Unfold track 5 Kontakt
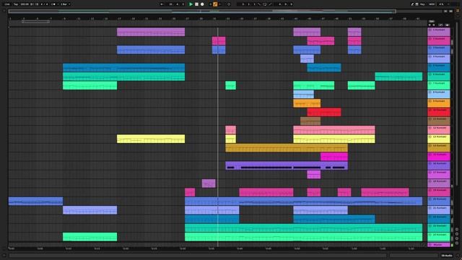Image resolution: width=462 pixels, height=260 pixels. [x=430, y=66]
